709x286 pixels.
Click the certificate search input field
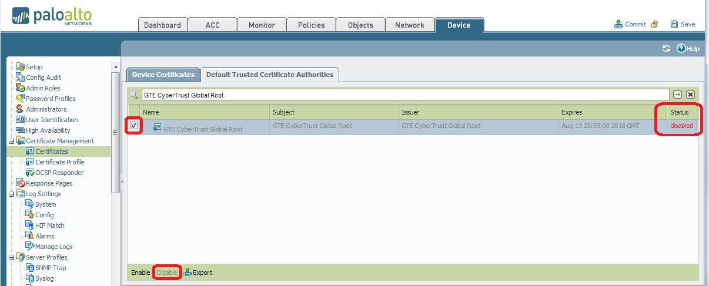[x=405, y=95]
